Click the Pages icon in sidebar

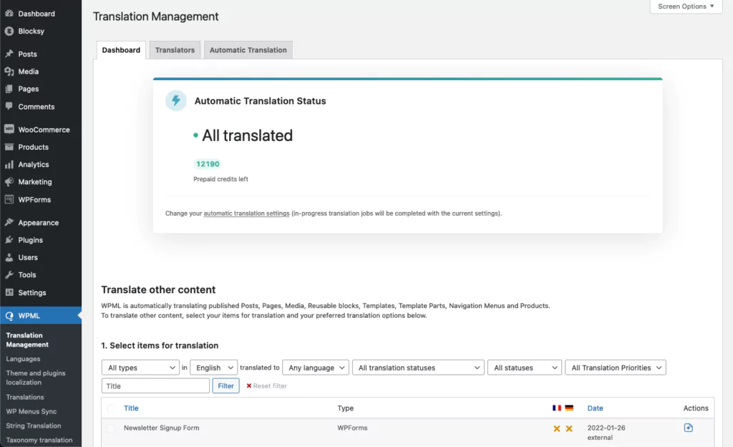pyautogui.click(x=9, y=89)
